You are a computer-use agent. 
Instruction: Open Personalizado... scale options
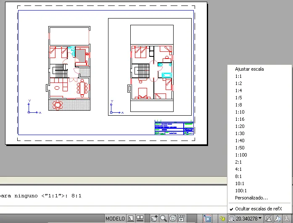[251, 198]
